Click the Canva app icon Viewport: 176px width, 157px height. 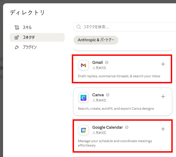(84, 98)
